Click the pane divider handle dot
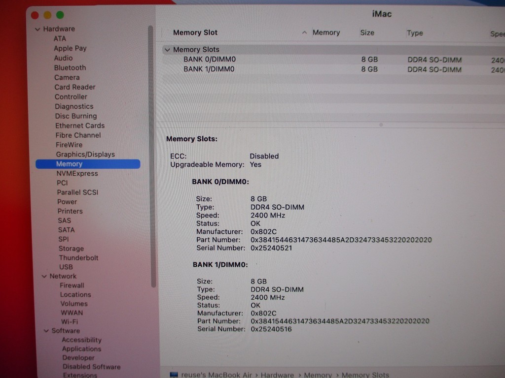The image size is (505, 378). tap(381, 125)
